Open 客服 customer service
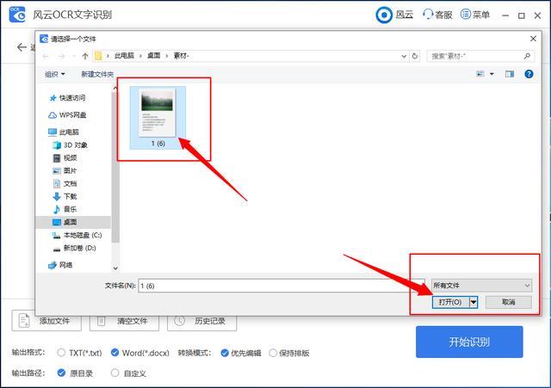 437,15
